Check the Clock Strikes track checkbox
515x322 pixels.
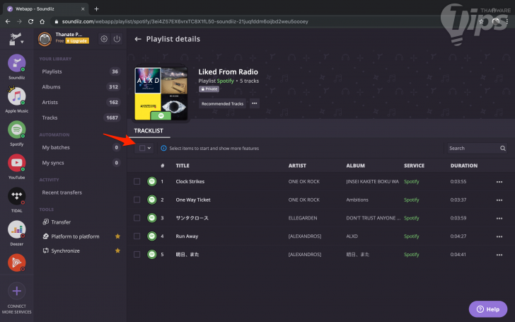(137, 181)
